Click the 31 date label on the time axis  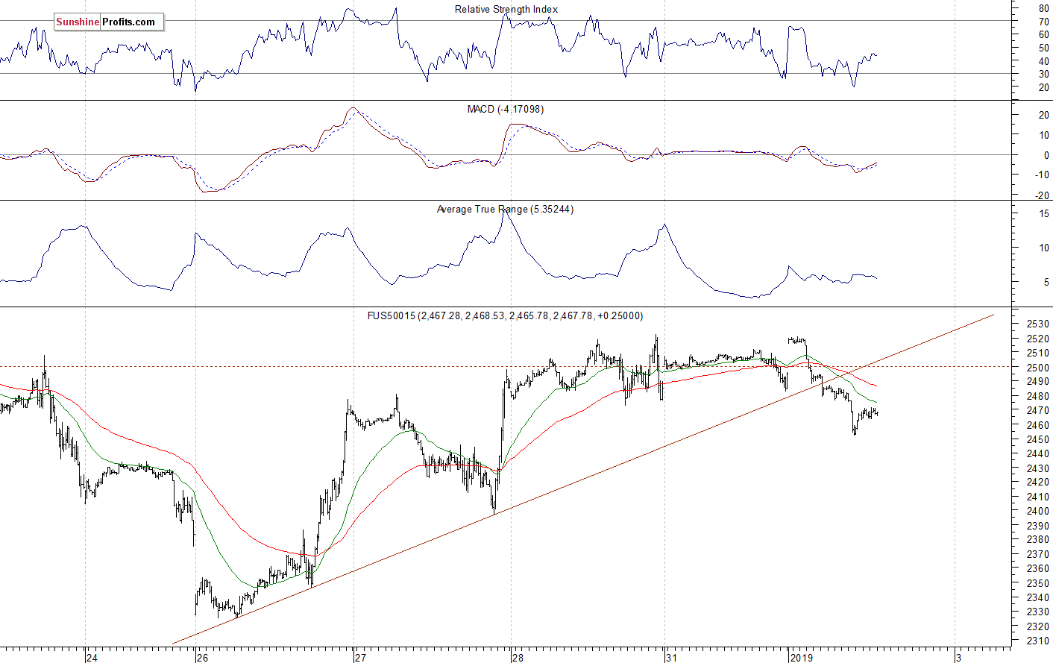pyautogui.click(x=672, y=658)
